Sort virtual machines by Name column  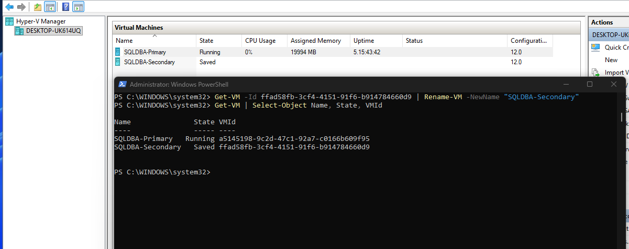click(x=155, y=41)
